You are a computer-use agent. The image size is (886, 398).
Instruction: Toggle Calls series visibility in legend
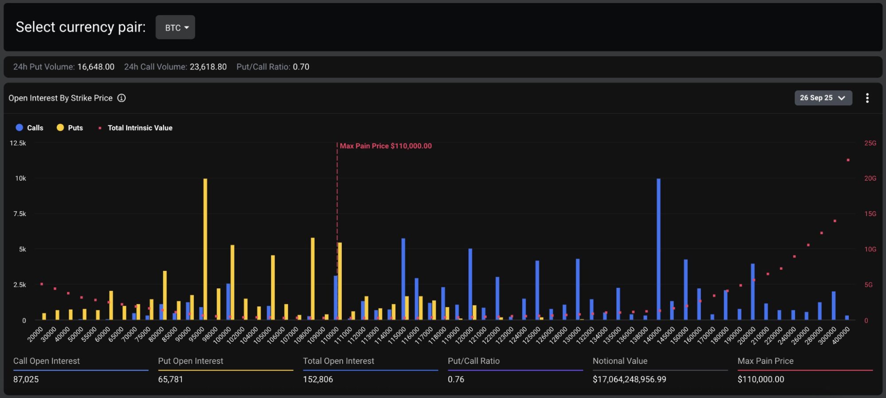tap(29, 128)
